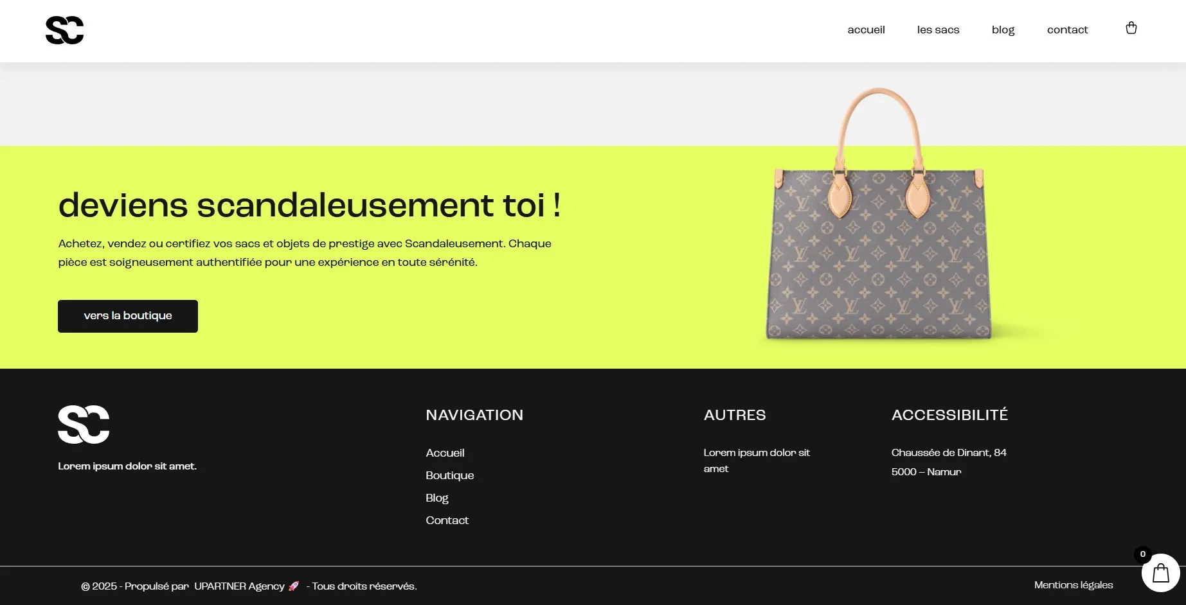Click the rocket emoji next to UPARTNER Agency

click(294, 586)
